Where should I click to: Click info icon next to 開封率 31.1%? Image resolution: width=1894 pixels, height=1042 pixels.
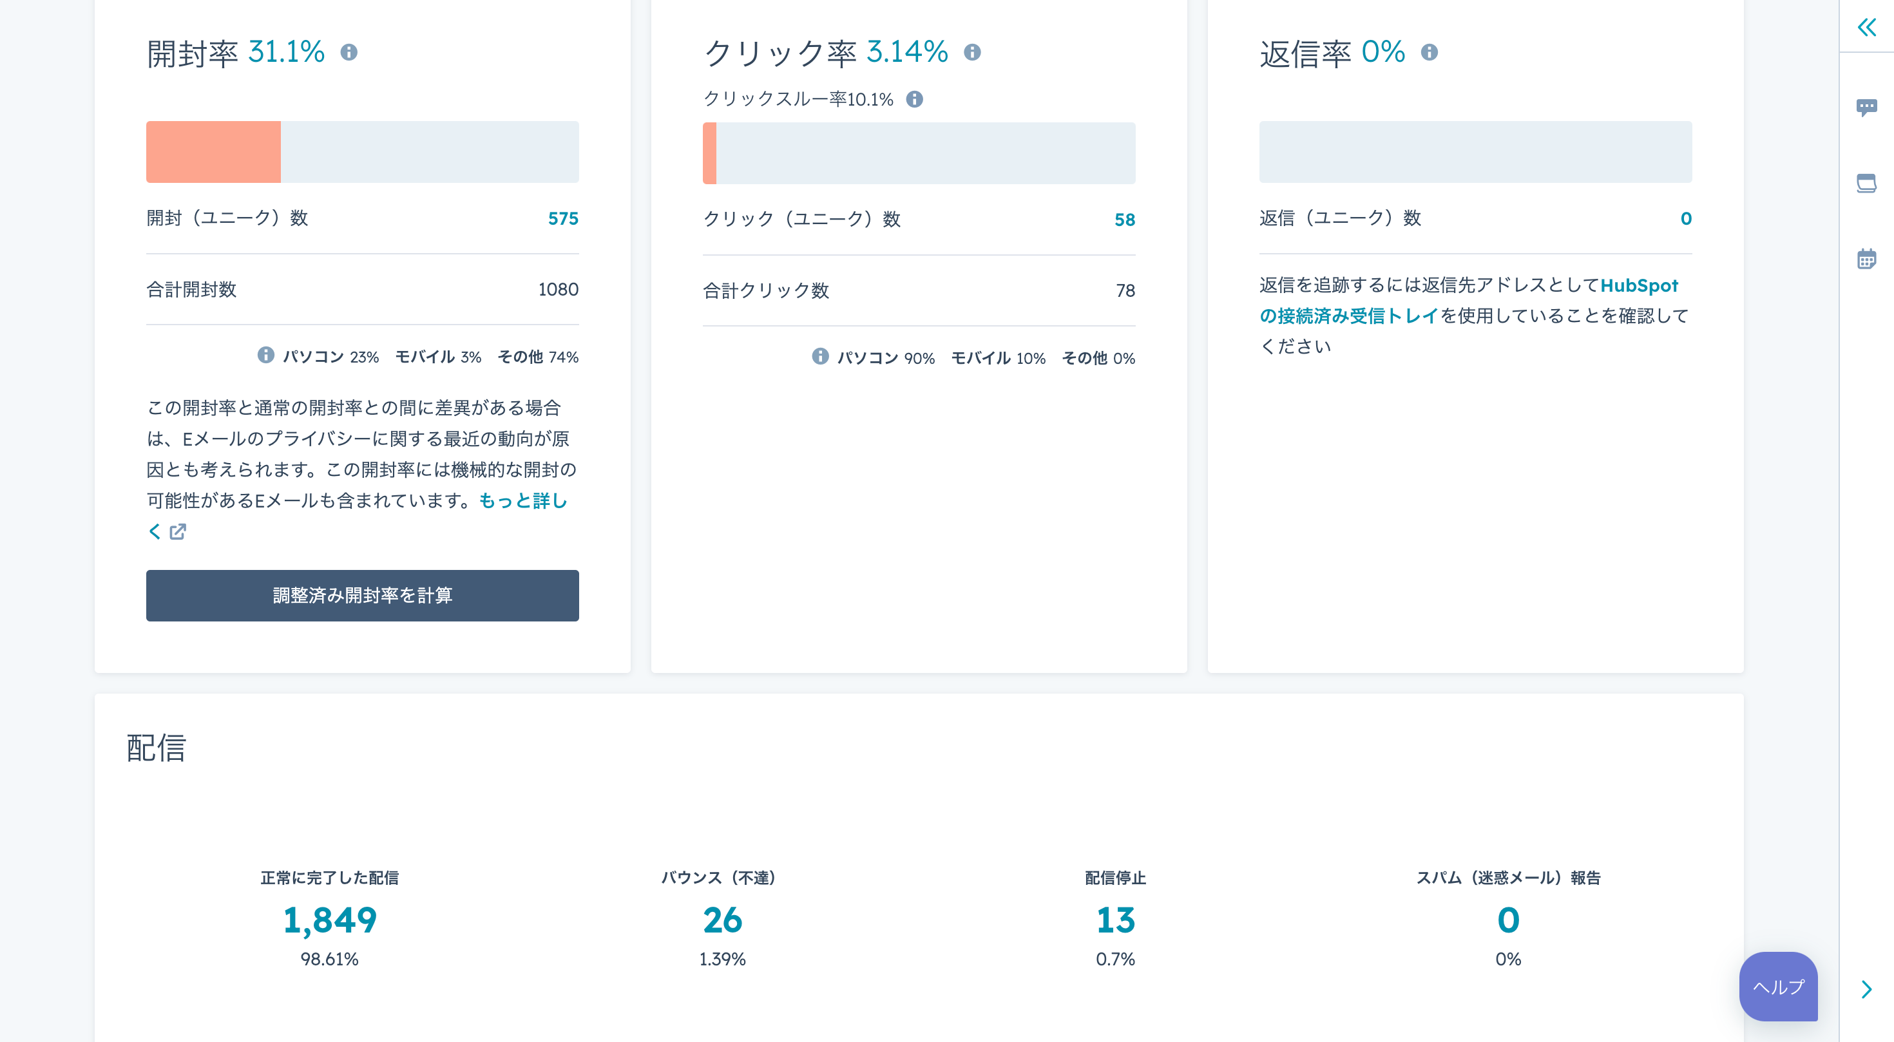(349, 52)
